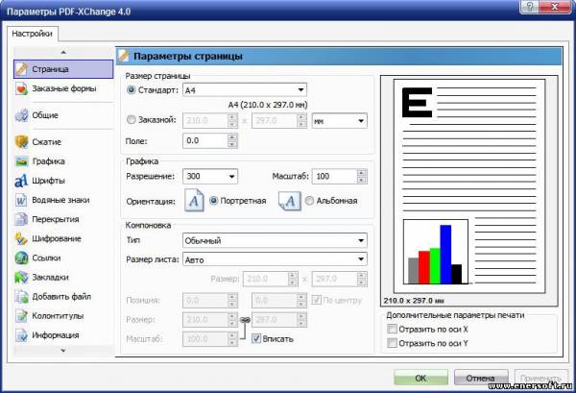The height and width of the screenshot is (393, 576).
Task: Click the help question mark button
Action: pos(531,7)
